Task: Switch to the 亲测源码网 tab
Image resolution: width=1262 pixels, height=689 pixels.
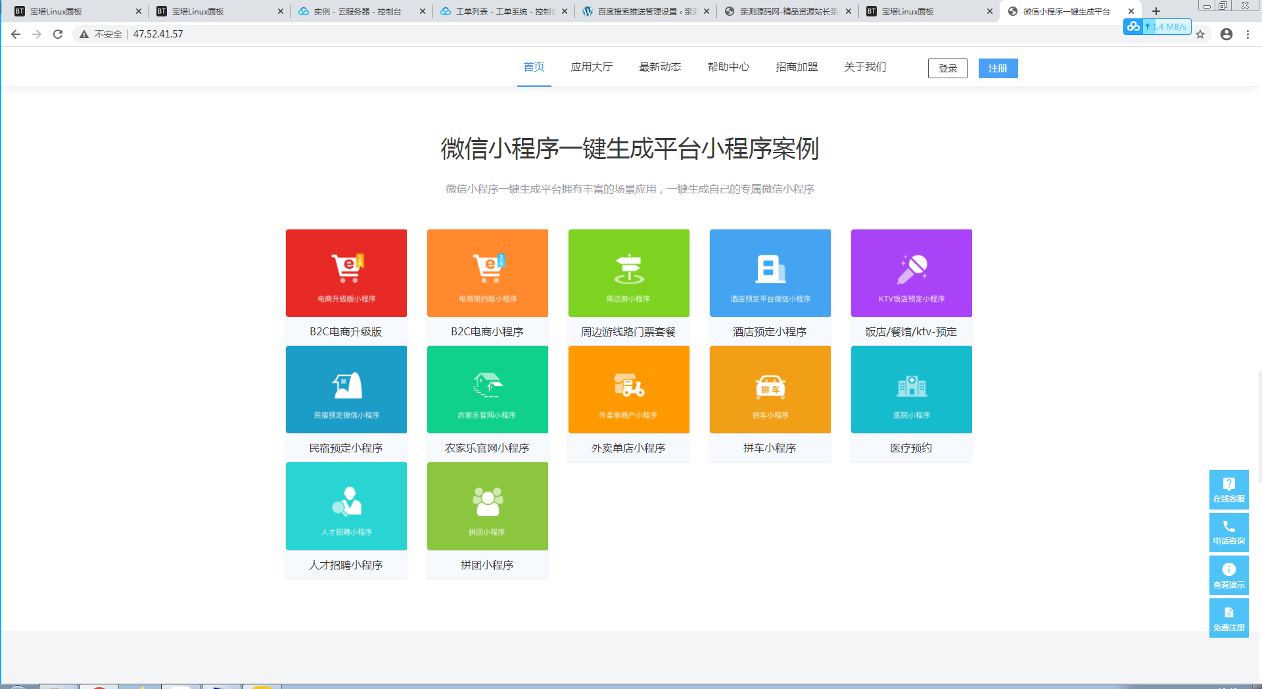Action: click(x=787, y=11)
